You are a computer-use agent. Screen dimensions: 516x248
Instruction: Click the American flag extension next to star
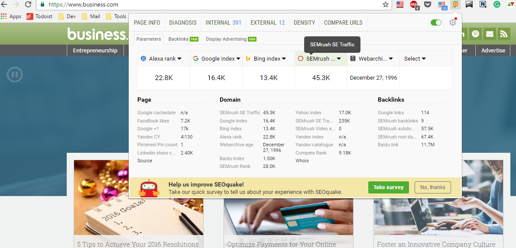pos(400,5)
